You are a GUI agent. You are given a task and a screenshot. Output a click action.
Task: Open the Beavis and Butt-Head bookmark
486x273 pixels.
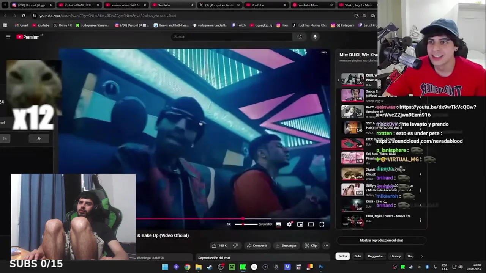coord(171,25)
